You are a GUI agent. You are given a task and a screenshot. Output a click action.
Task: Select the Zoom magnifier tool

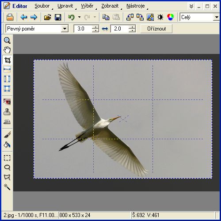[7, 40]
